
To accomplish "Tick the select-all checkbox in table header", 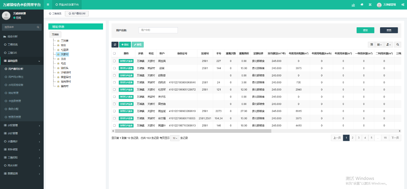I will tap(114, 54).
